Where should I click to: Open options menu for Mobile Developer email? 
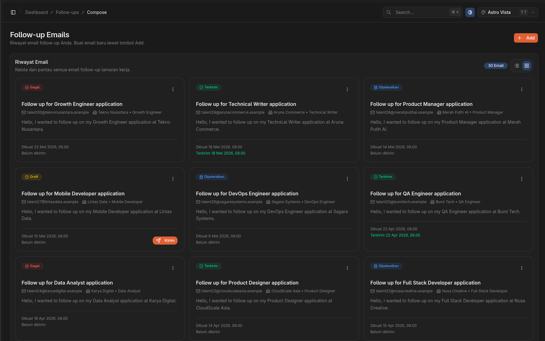point(173,179)
